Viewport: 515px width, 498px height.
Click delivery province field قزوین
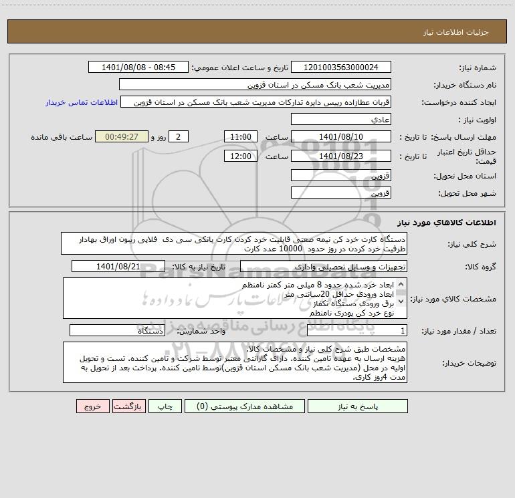click(x=341, y=175)
